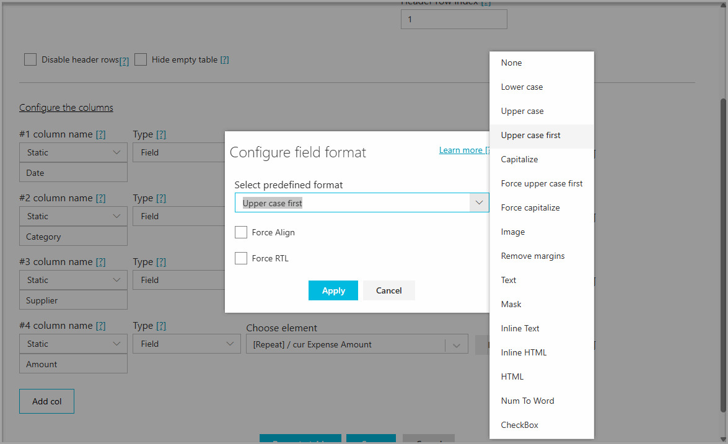
Task: Open #3 column Type Field dropdown
Action: tap(179, 280)
